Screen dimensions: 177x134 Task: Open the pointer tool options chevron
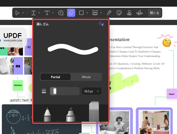pyautogui.click(x=23, y=13)
